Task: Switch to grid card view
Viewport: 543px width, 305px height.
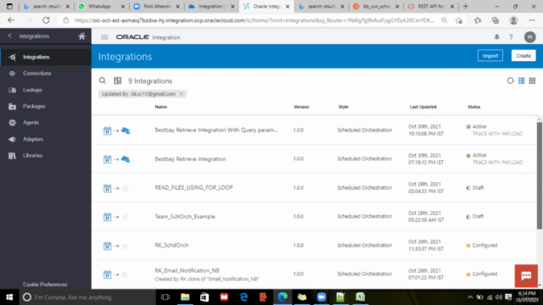Action: point(532,81)
